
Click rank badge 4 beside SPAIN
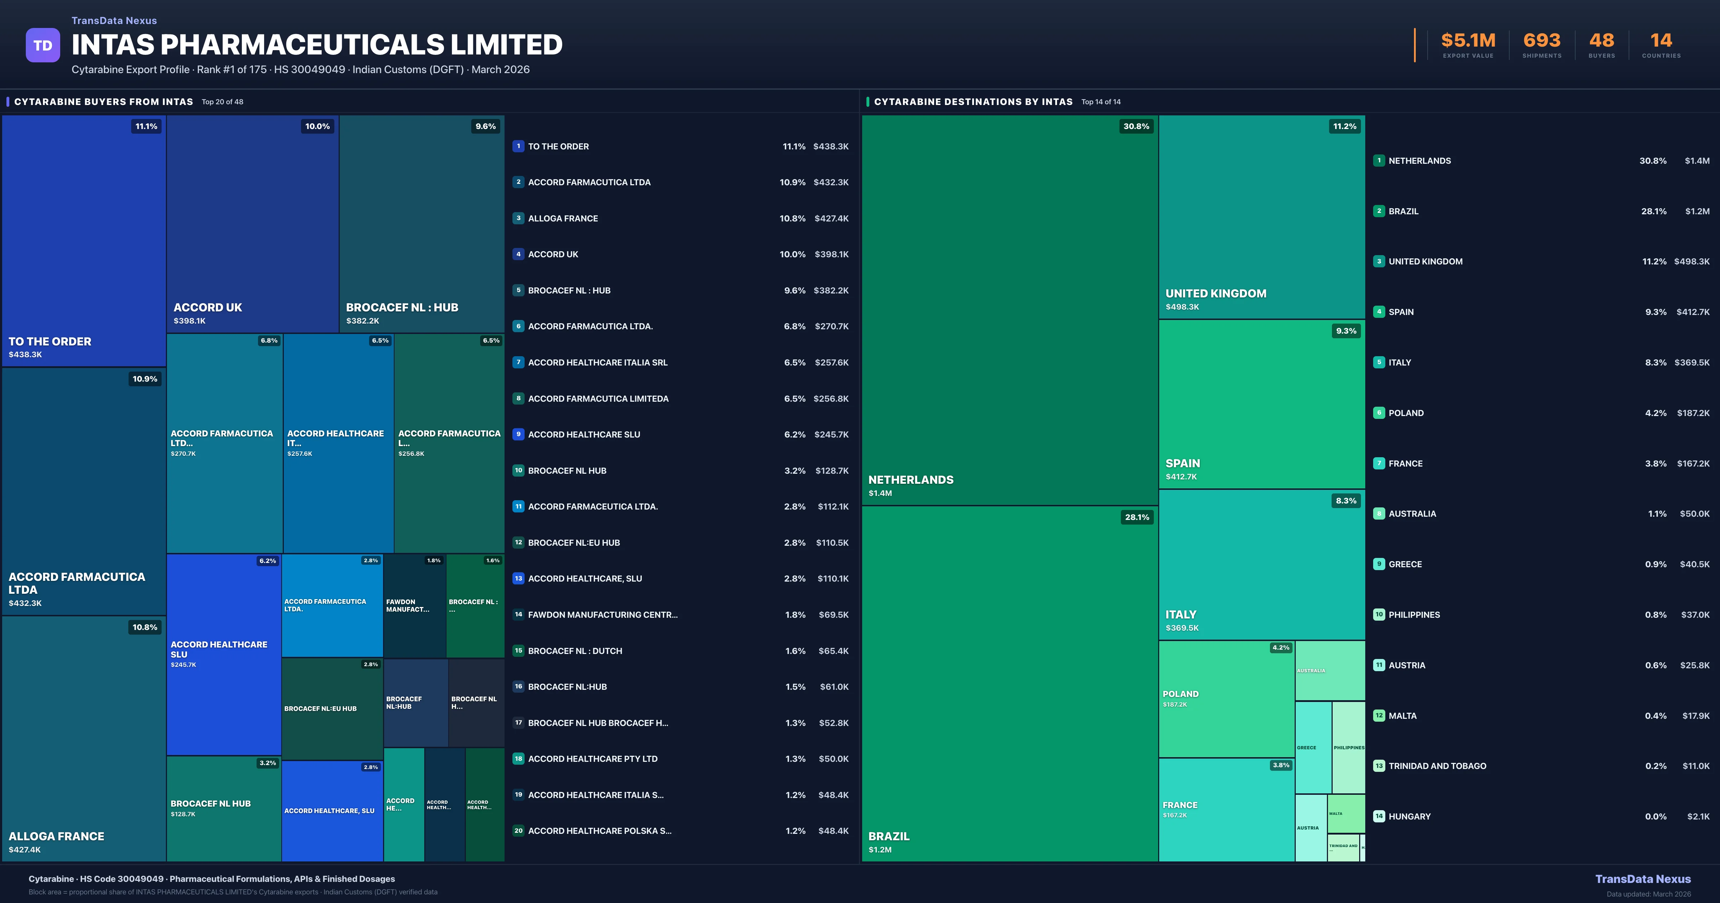tap(1379, 312)
